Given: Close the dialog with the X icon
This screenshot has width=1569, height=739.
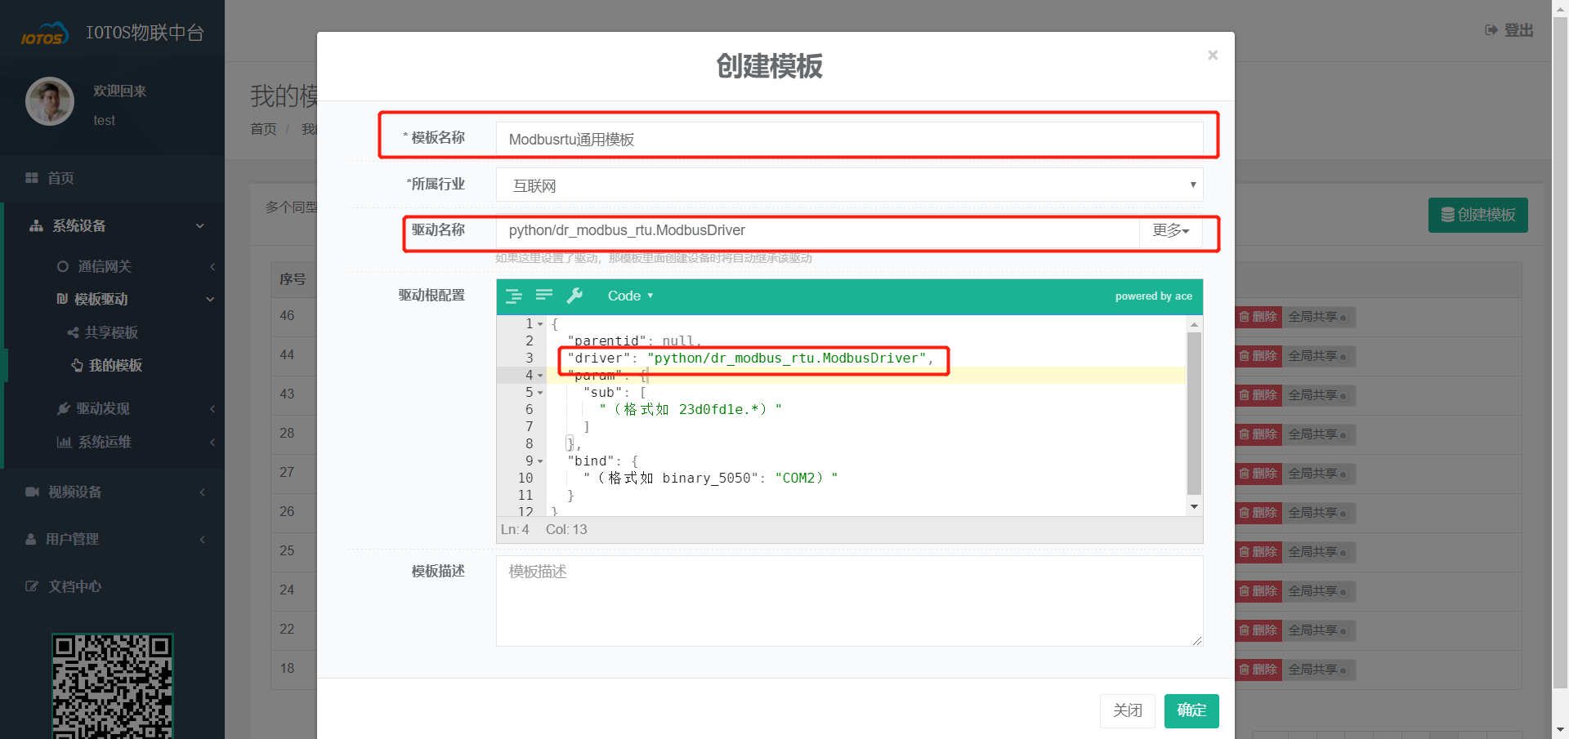Looking at the screenshot, I should [x=1213, y=55].
